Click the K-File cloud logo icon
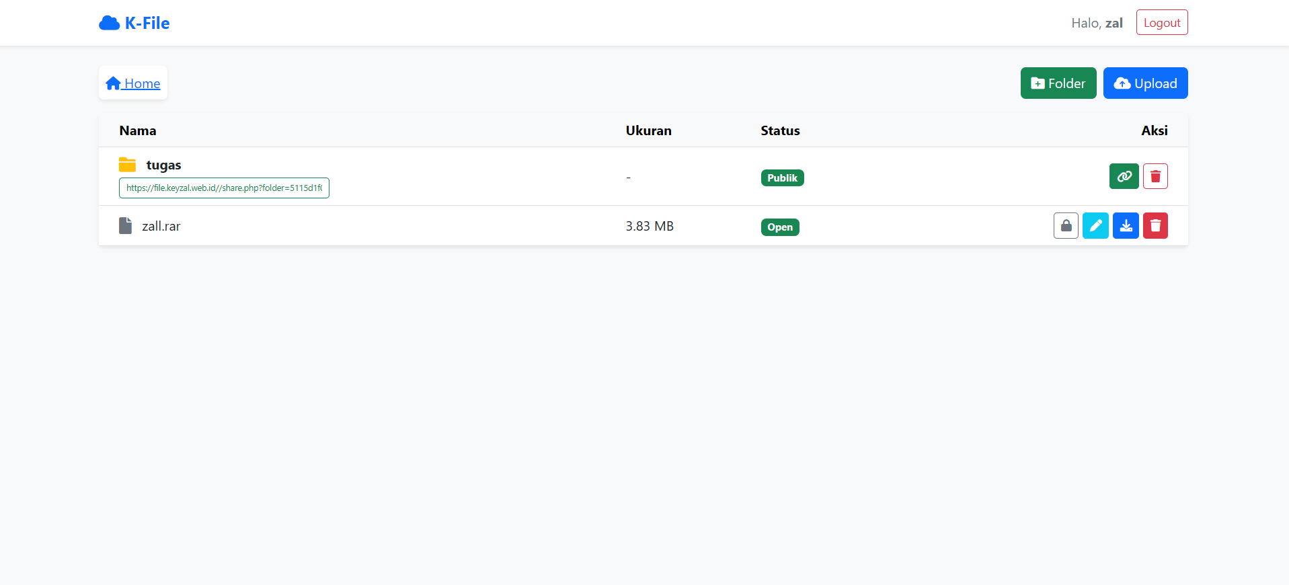The image size is (1289, 585). pos(109,24)
